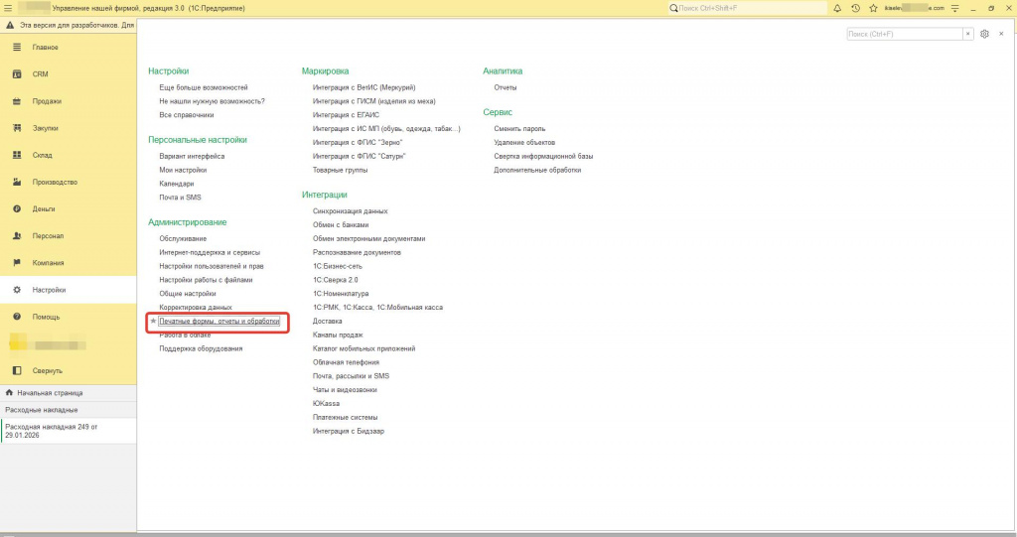Viewport: 1017px width, 537px height.
Task: Click the Помощь question mark icon
Action: [x=17, y=317]
